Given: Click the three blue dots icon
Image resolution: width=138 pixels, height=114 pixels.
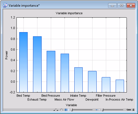Looking at the screenshot, I should (98, 110).
